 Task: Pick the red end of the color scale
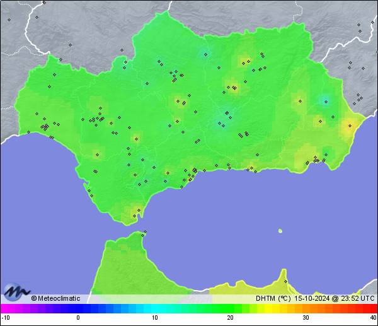pyautogui.click(x=372, y=308)
